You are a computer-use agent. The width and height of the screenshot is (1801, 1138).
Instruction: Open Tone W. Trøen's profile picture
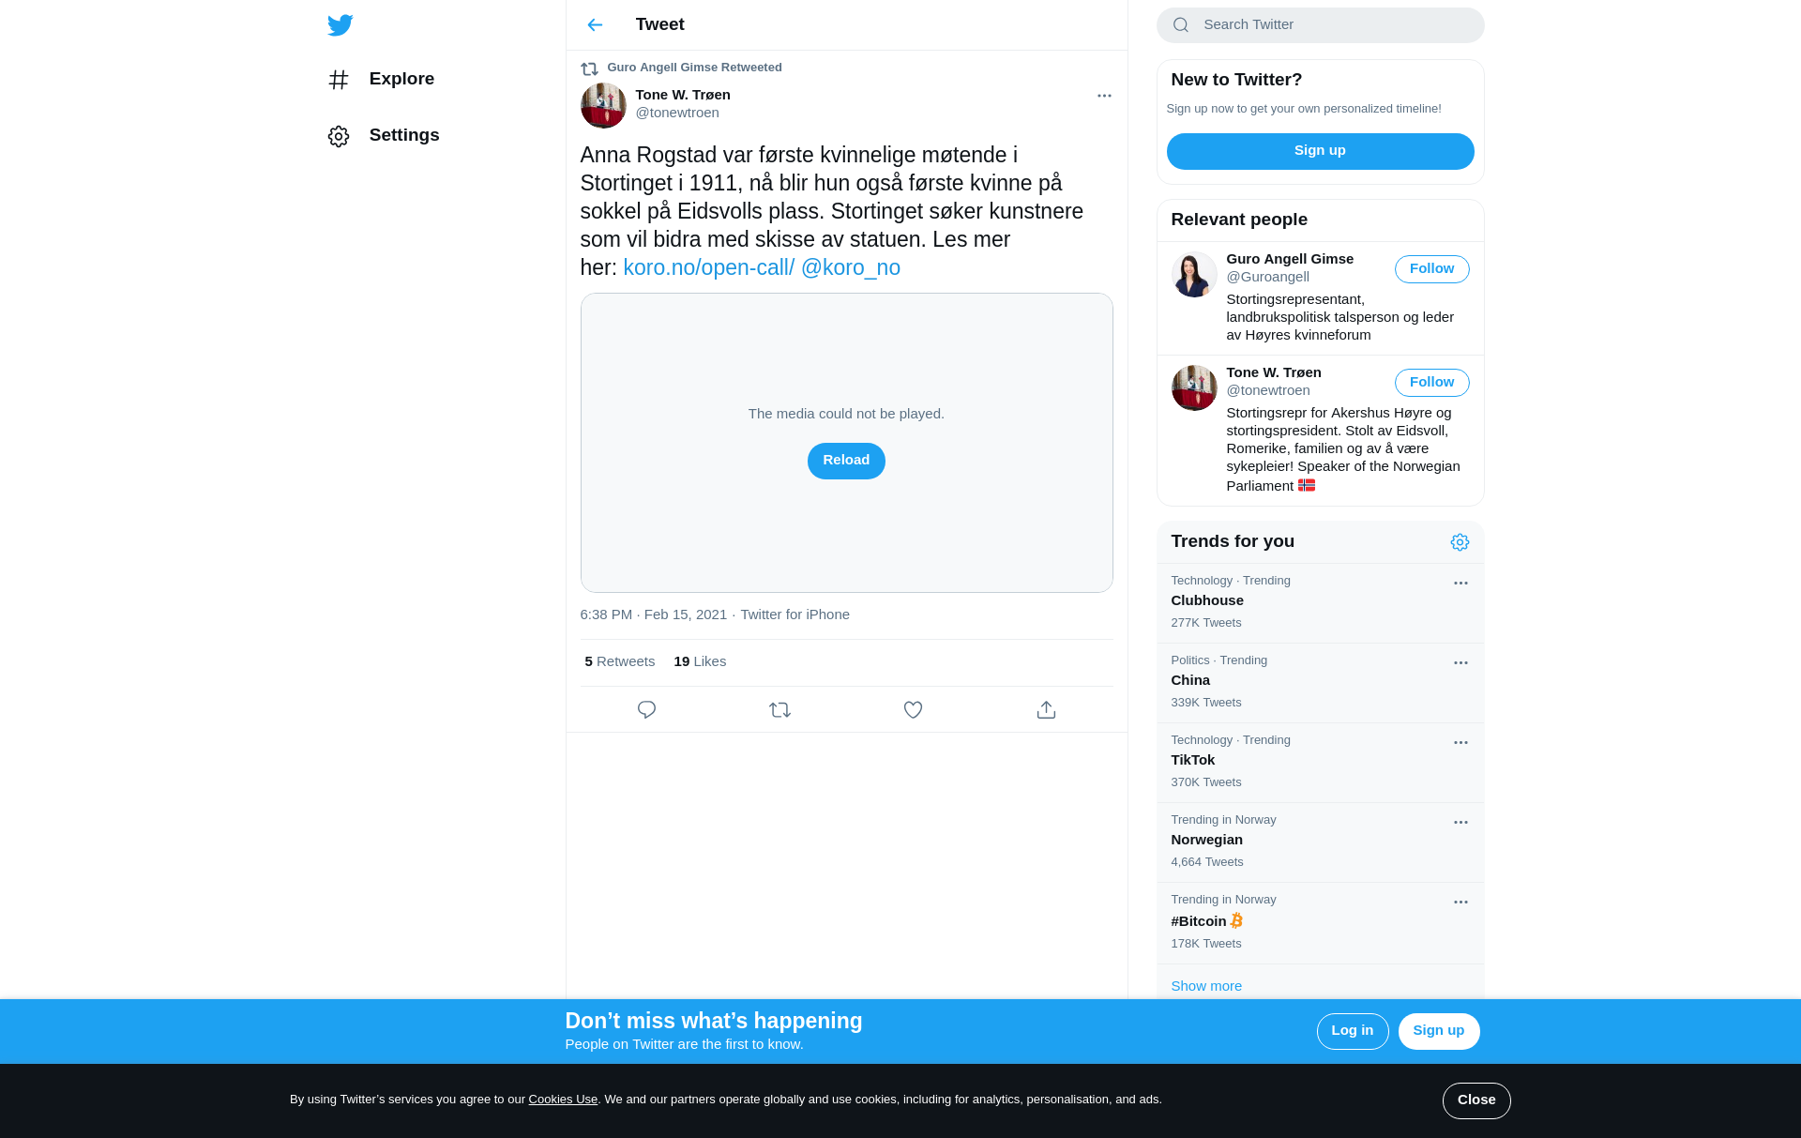603,105
